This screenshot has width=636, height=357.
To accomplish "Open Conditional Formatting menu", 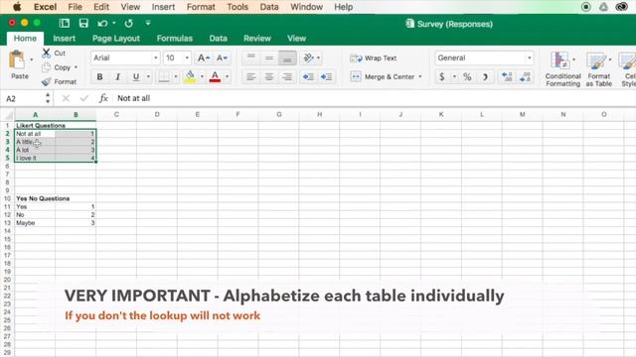I will pos(562,68).
